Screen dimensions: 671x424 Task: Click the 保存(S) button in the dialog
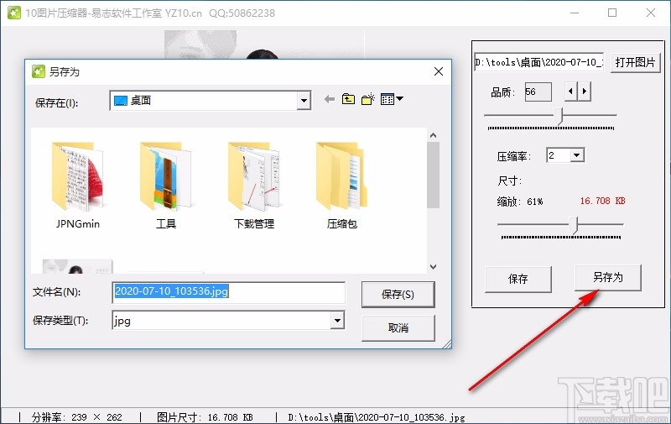pyautogui.click(x=398, y=294)
